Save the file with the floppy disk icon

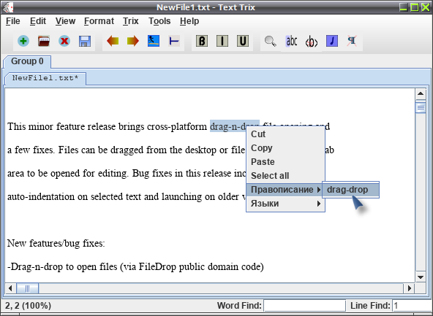click(x=85, y=41)
